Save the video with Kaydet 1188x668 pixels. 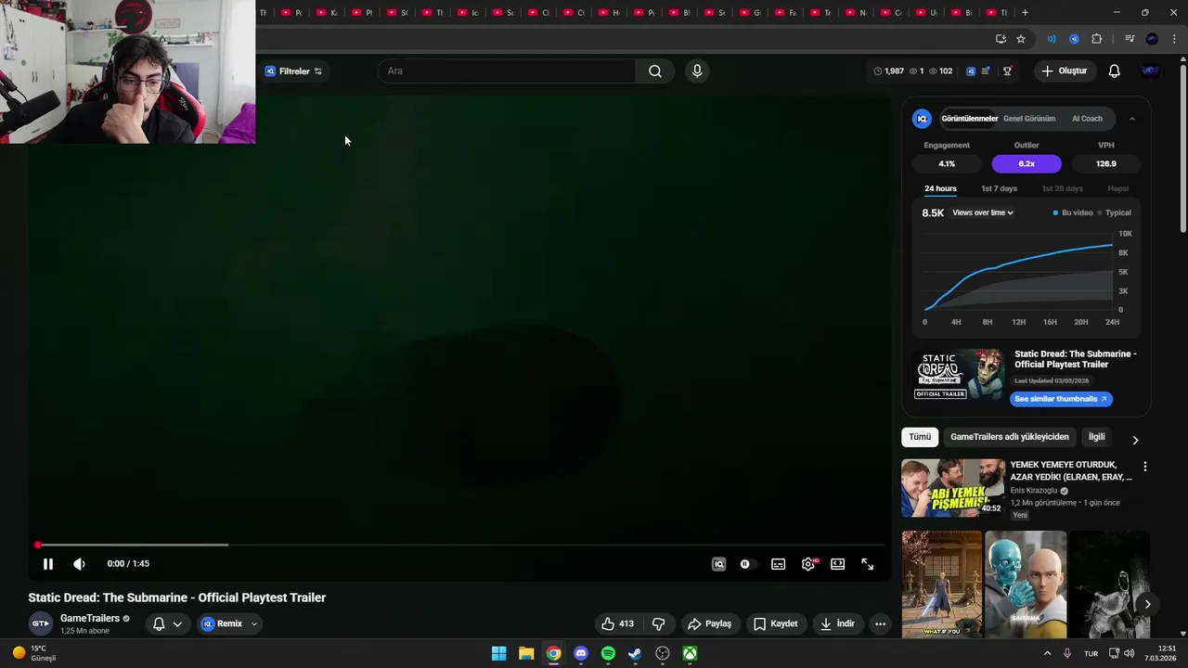pos(776,623)
